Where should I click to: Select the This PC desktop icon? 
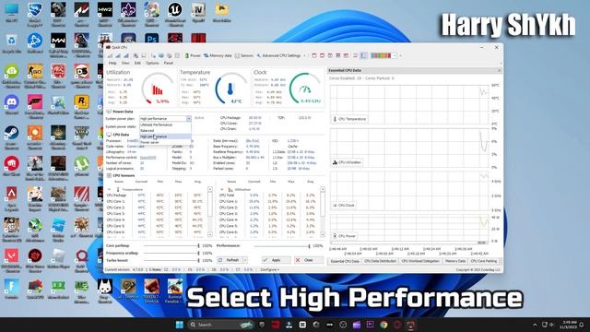tap(11, 13)
